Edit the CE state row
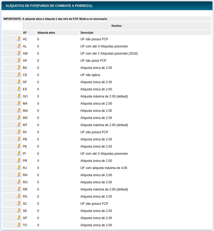214x231 pixels. pos(19,74)
